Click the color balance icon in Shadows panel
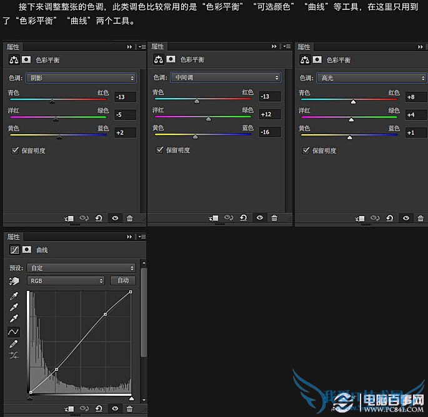The image size is (428, 417). click(14, 60)
